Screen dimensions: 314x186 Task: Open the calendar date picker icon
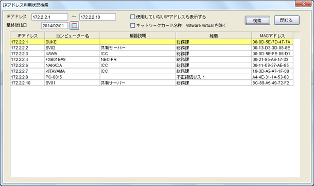(x=74, y=25)
